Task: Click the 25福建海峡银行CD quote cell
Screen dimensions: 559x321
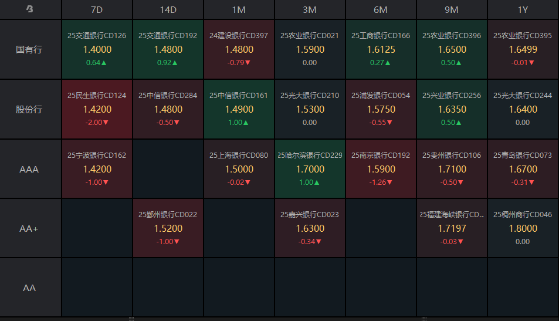Action: (x=452, y=228)
